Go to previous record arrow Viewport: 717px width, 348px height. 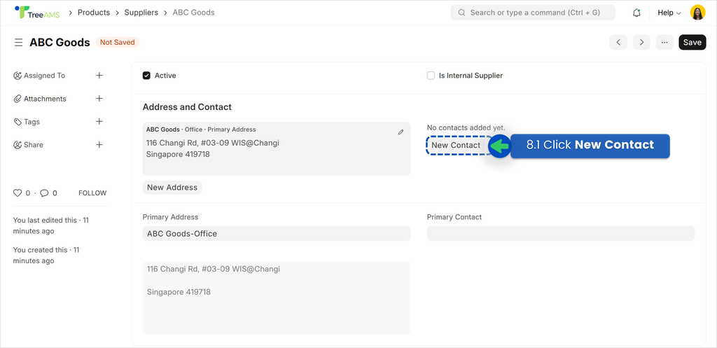[x=618, y=42]
